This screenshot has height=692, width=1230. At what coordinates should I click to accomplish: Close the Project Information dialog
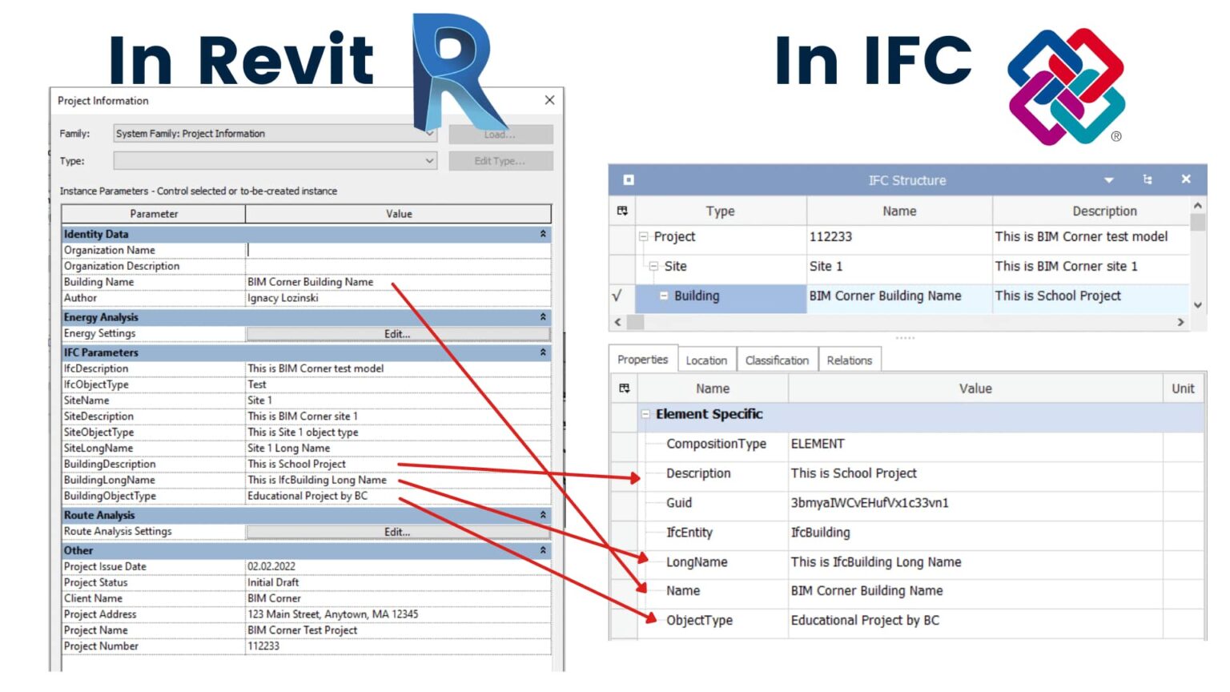549,100
